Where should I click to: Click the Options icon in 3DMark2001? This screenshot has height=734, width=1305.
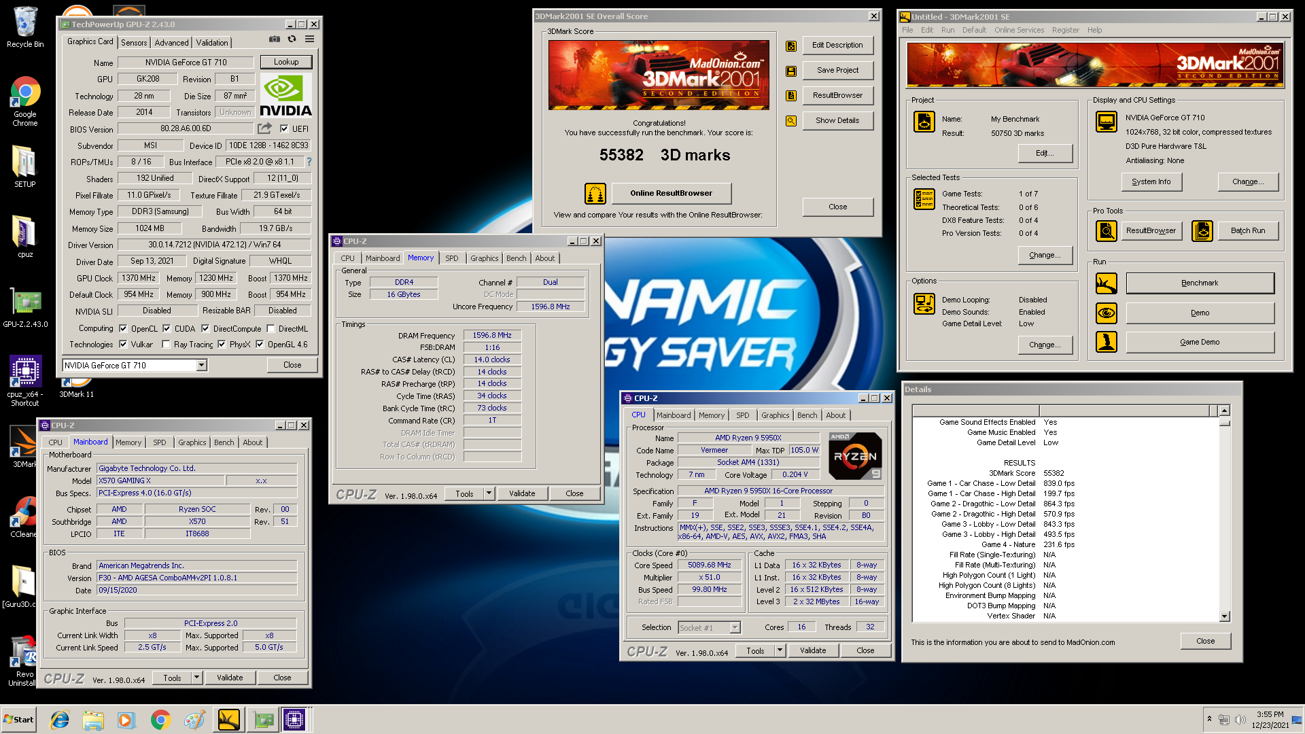(x=924, y=304)
